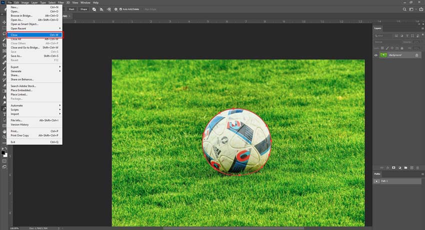Select the Horizontal Type tool
The image size is (425, 230).
pyautogui.click(x=4, y=114)
